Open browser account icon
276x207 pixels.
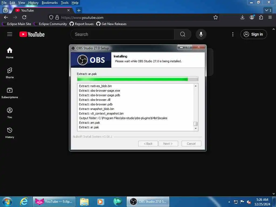[x=252, y=17]
